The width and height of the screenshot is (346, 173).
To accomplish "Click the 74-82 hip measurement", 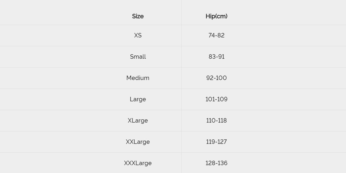I will (x=216, y=35).
